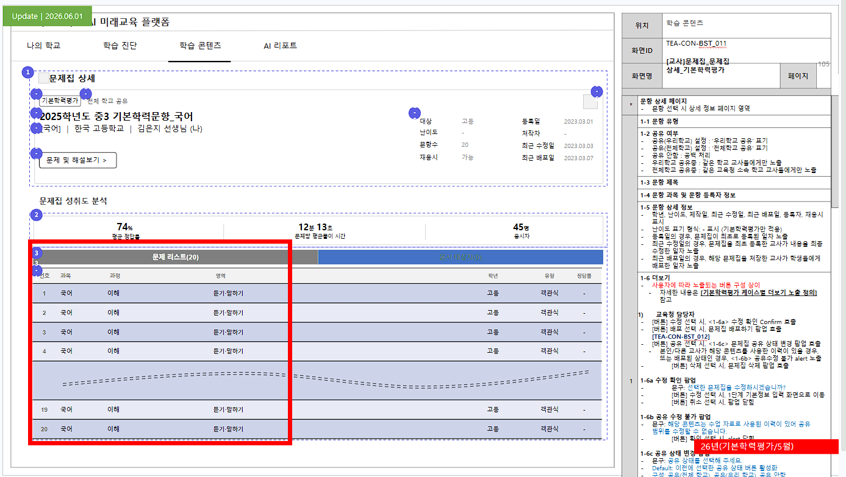Click the 전체 학교 공유 label

107,101
